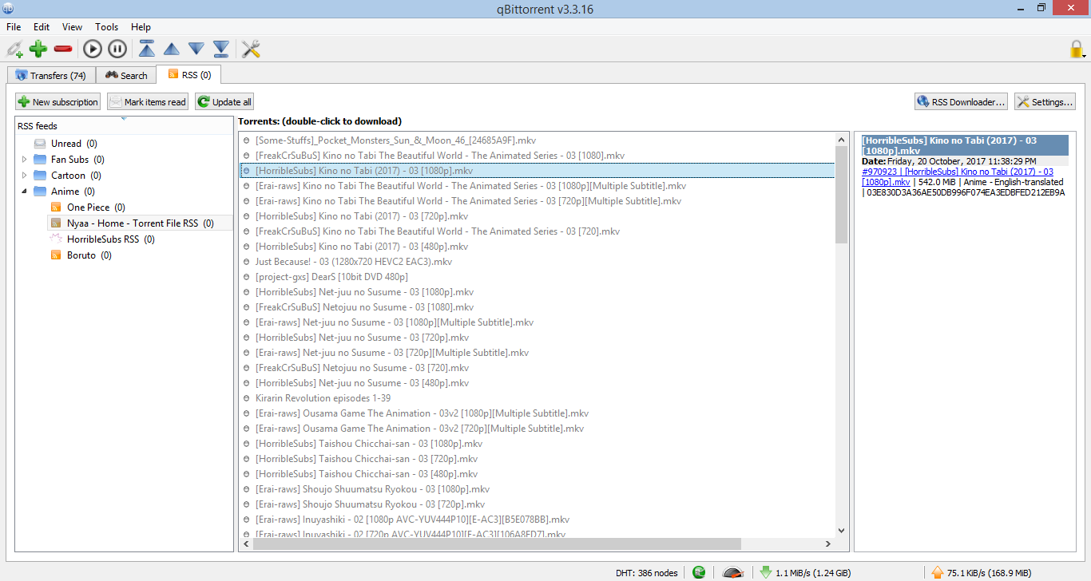Expand the Cartoon folder
Viewport: 1091px width, 581px height.
click(x=24, y=176)
